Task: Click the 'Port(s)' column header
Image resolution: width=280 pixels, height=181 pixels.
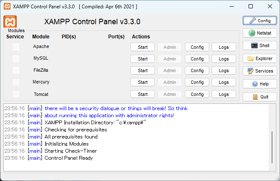Action: tap(116, 37)
